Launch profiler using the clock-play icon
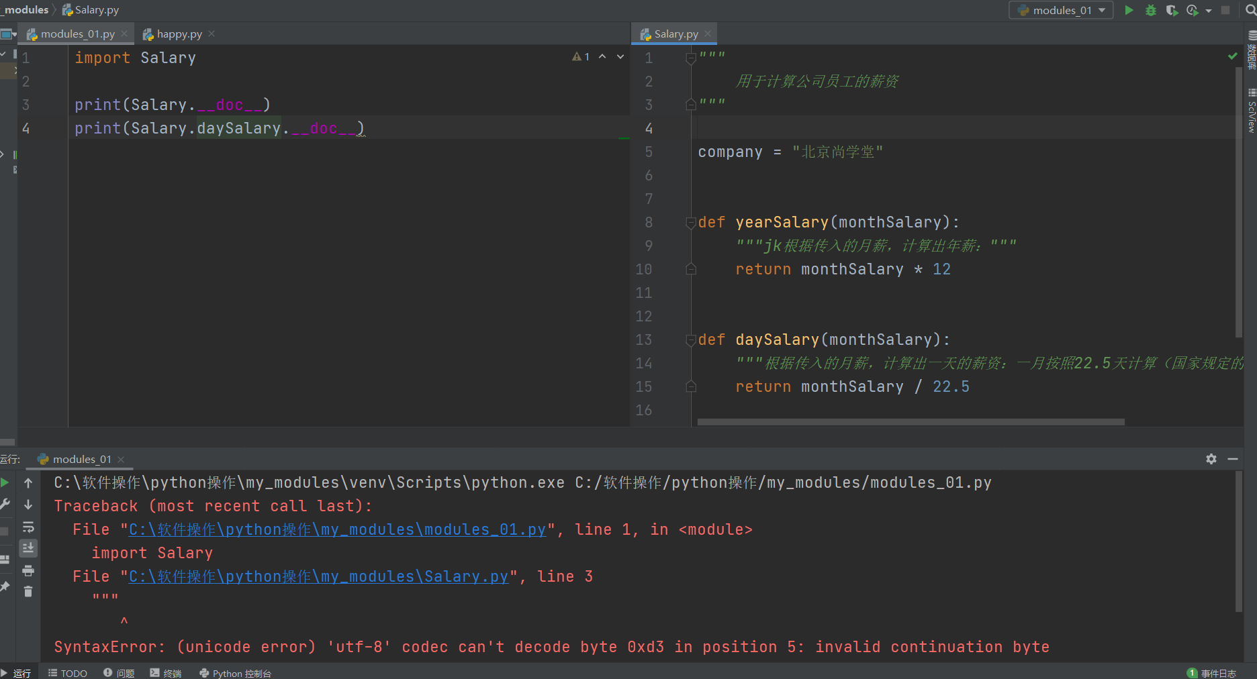The image size is (1257, 679). 1193,10
